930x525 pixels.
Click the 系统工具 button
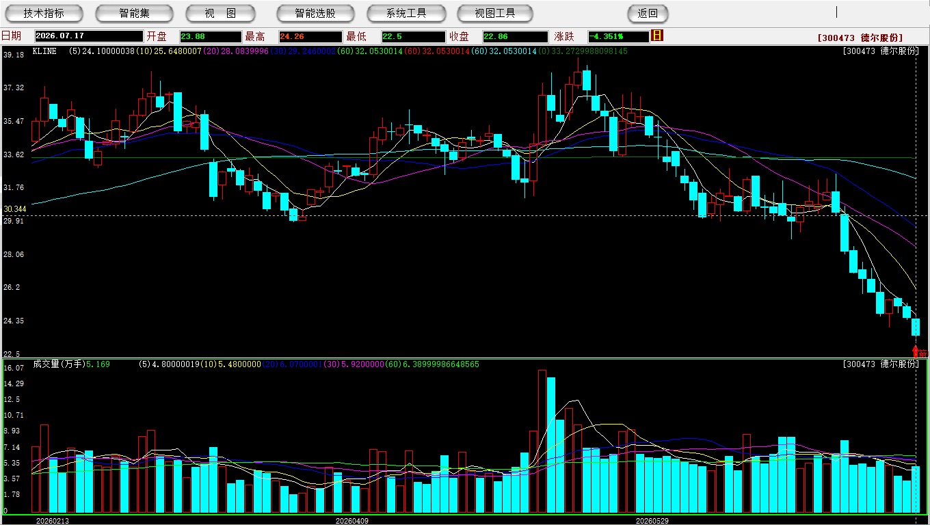(x=406, y=14)
